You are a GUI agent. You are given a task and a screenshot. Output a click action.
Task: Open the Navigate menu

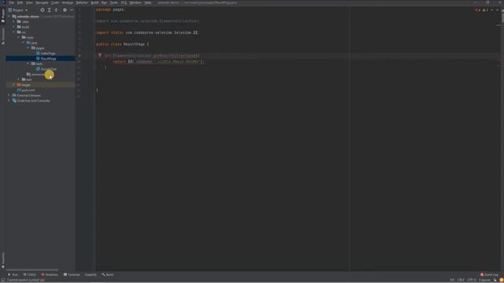click(x=42, y=2)
